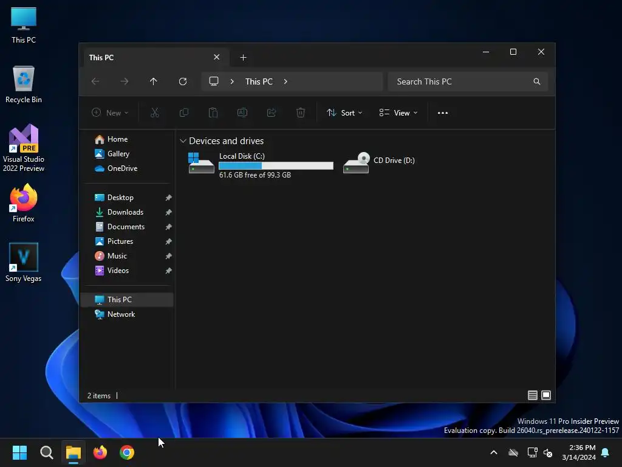Select This PC desktop shortcut
The image size is (622, 467).
point(24,25)
